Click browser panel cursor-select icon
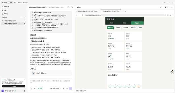 (x=161, y=7)
